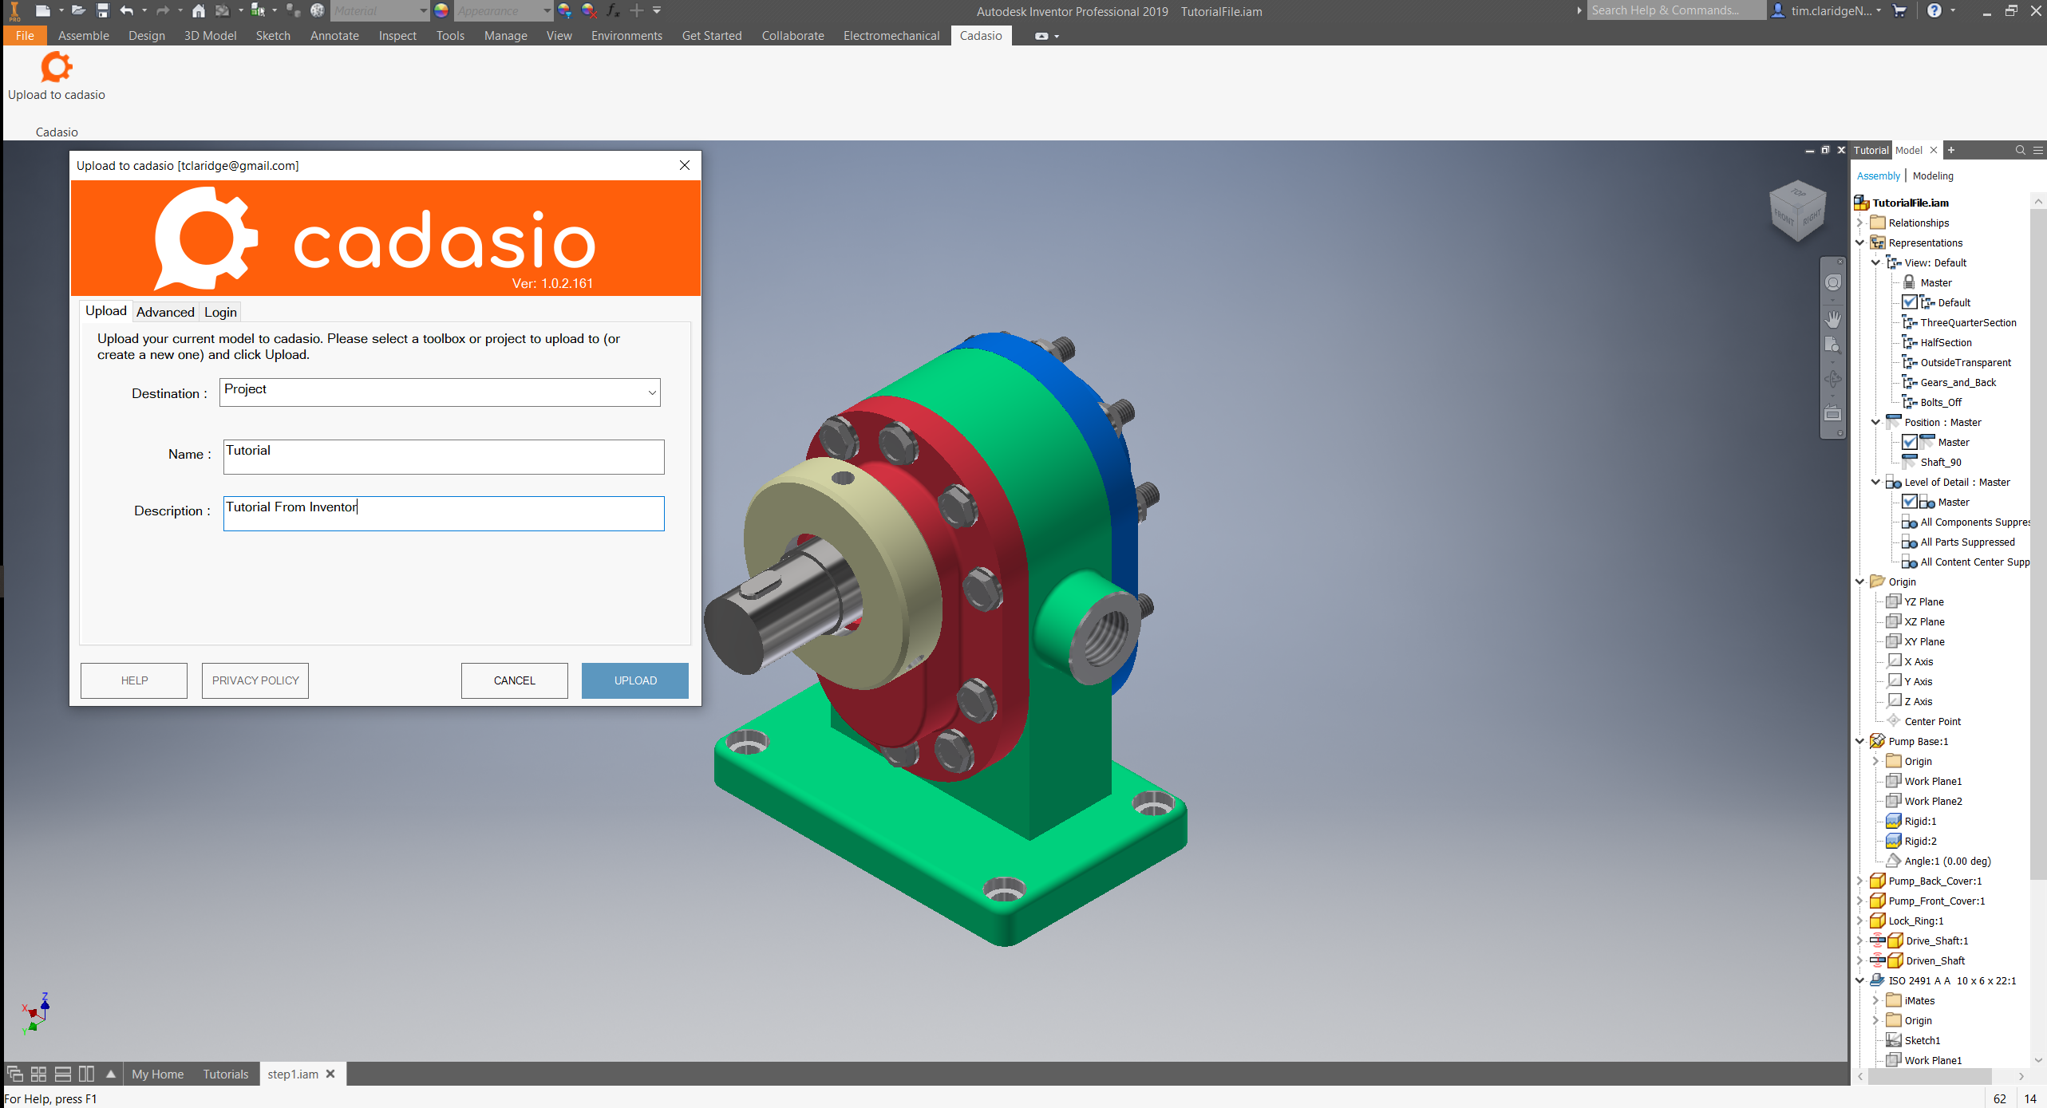Viewport: 2047px width, 1108px height.
Task: Click the browser panel search magnifier icon
Action: pyautogui.click(x=2020, y=150)
